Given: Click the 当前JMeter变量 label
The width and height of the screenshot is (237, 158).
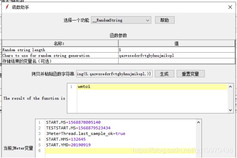Looking at the screenshot, I should 18,148.
